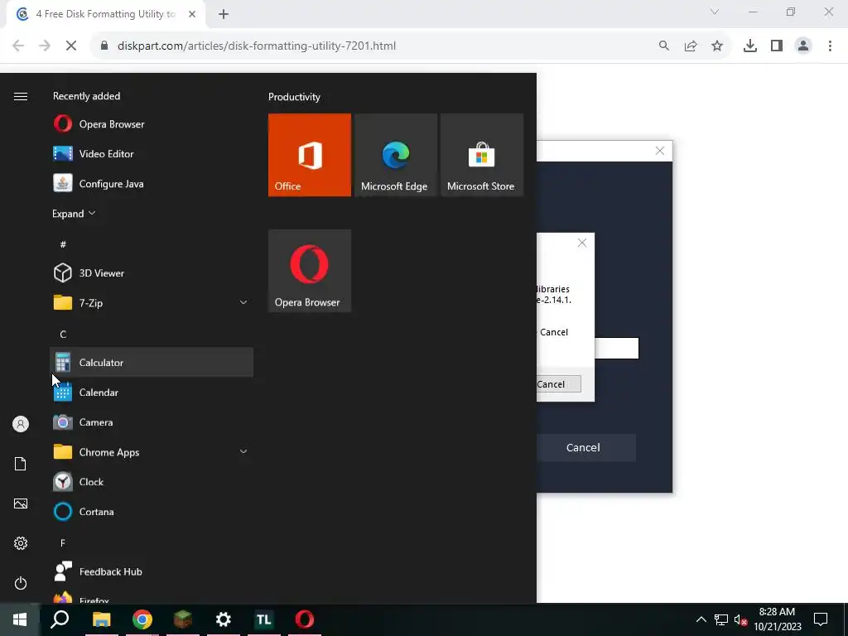Open Chrome three-dot menu

(830, 46)
